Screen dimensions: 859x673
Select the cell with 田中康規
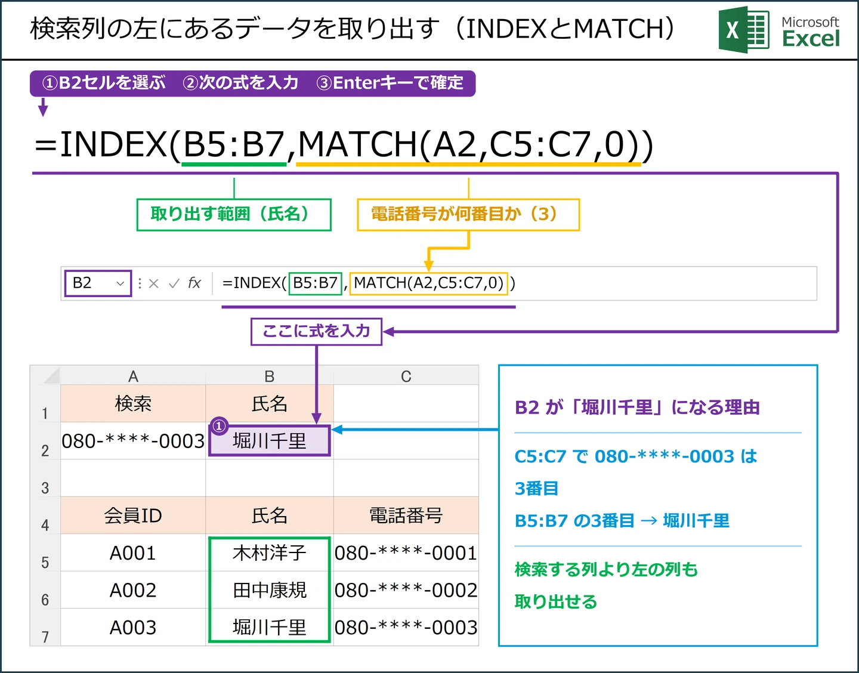[270, 590]
